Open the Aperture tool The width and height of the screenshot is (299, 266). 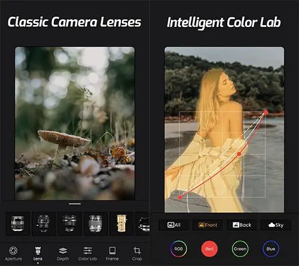(x=13, y=253)
